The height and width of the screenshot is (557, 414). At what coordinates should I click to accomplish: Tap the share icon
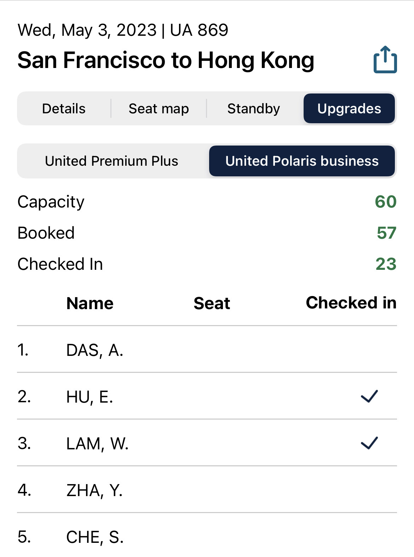point(385,60)
